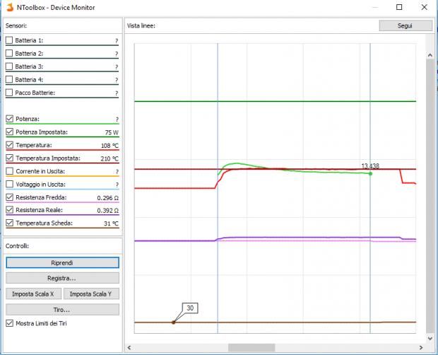This screenshot has width=438, height=355.
Task: Click horizontal scrollbar right arrow
Action: click(x=421, y=348)
